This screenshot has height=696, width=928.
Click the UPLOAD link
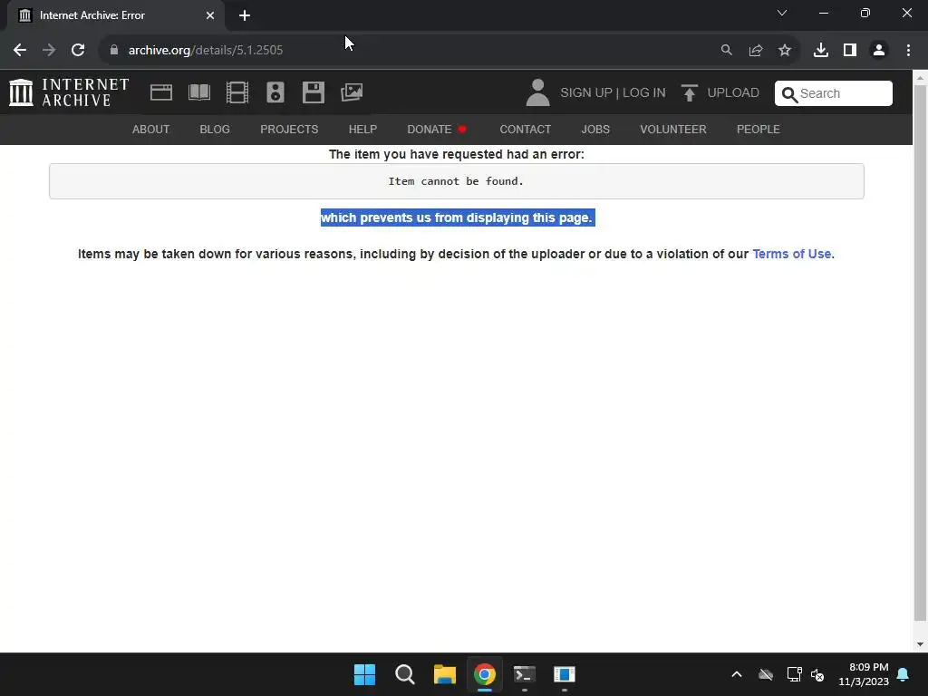pos(733,93)
